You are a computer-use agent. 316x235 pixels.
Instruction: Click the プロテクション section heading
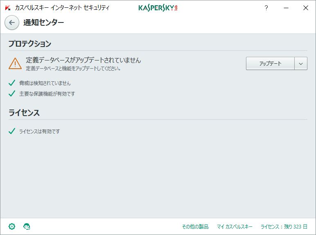[x=30, y=44]
